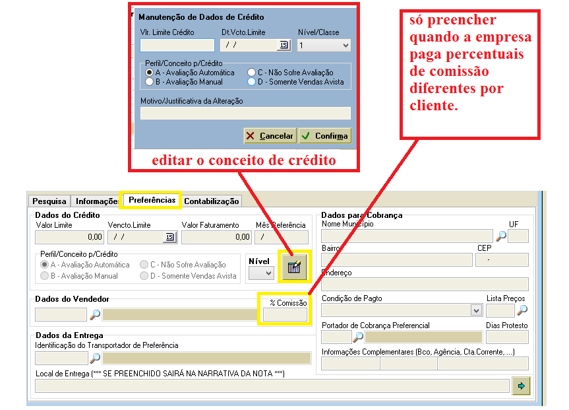Open the Preferências tab
569x410 pixels.
pos(152,200)
